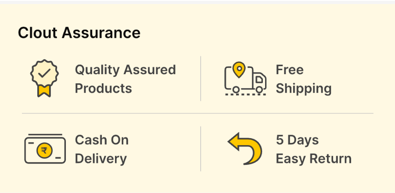Choose the Cash On Delivery label

pos(102,149)
